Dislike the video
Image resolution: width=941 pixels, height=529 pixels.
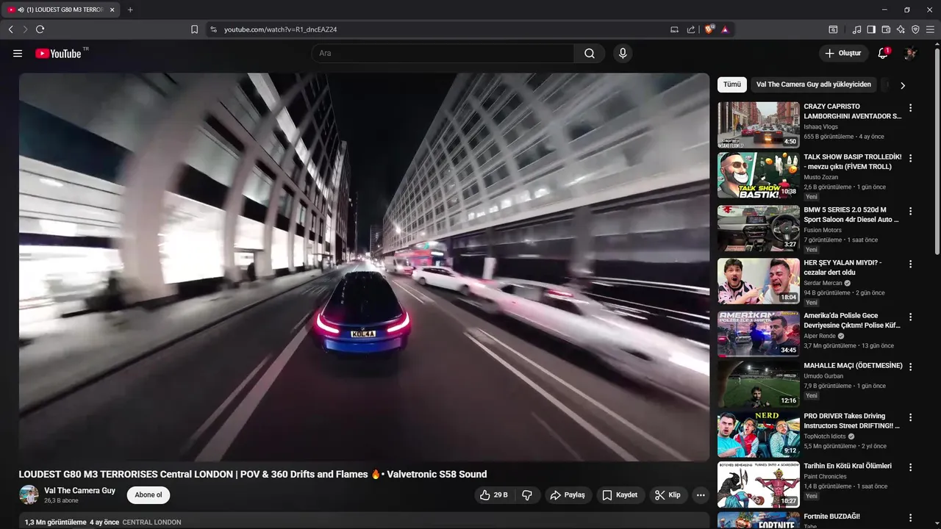pos(526,495)
